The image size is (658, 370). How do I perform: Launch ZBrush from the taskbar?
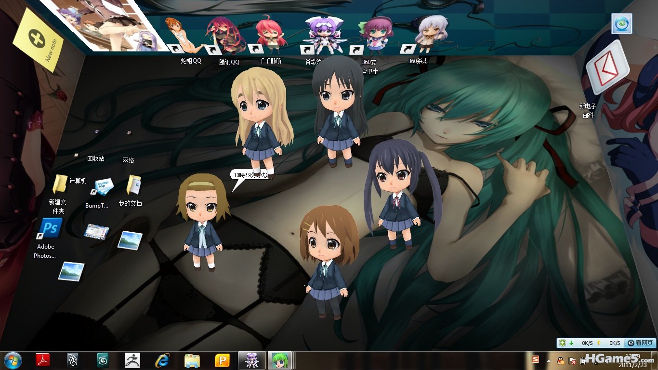(x=132, y=360)
